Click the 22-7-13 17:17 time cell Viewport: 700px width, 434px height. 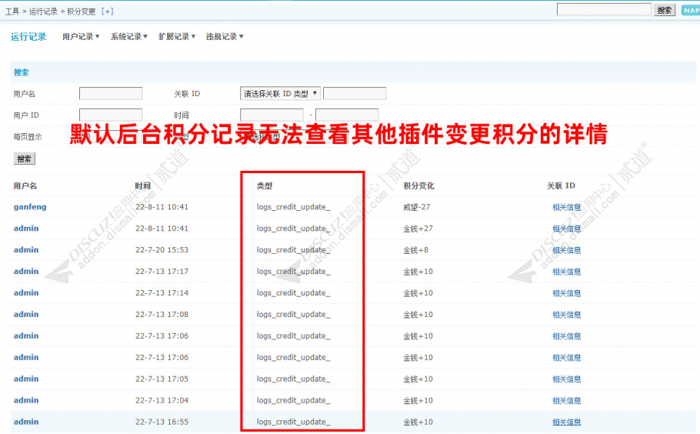pos(162,271)
